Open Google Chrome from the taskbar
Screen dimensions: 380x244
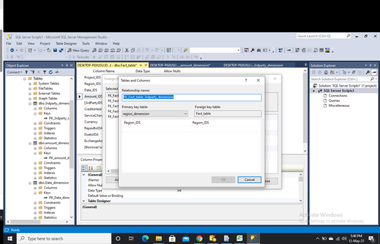199,239
